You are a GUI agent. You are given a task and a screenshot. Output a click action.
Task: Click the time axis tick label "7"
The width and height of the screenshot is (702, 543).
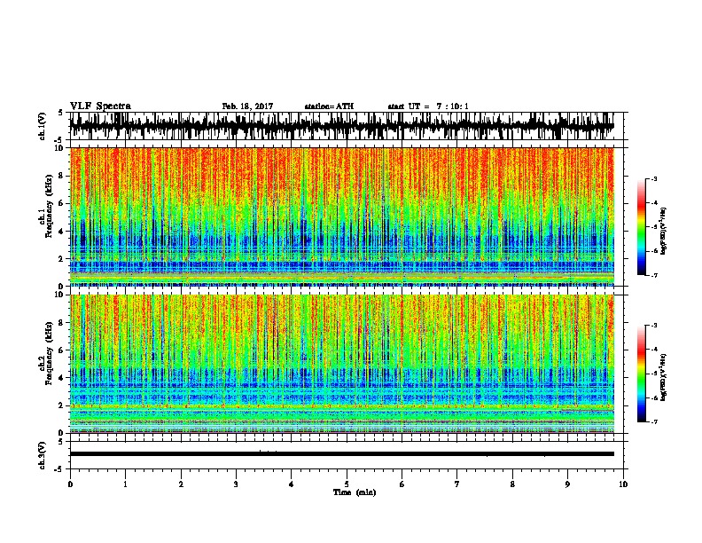tap(457, 484)
